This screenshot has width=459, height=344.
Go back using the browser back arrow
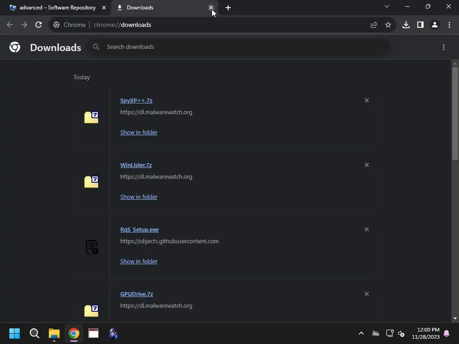coord(10,25)
